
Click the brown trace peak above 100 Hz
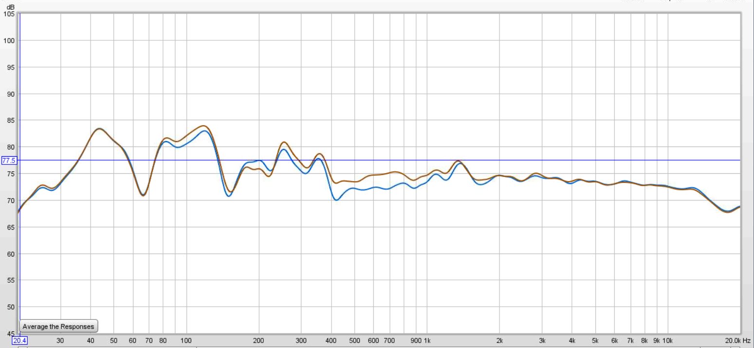point(203,126)
